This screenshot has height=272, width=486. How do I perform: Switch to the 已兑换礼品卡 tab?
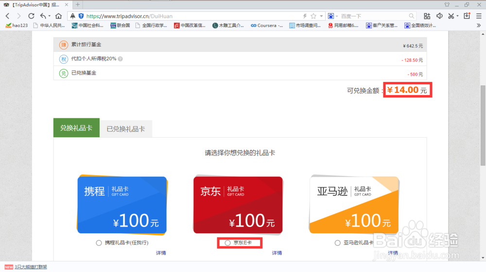[126, 129]
